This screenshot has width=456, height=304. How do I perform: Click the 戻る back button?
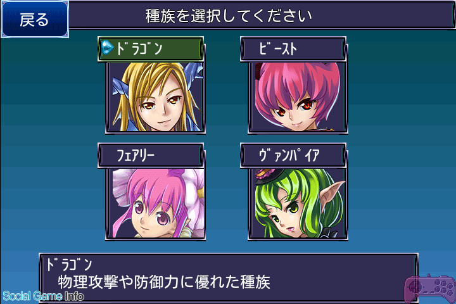tap(35, 19)
